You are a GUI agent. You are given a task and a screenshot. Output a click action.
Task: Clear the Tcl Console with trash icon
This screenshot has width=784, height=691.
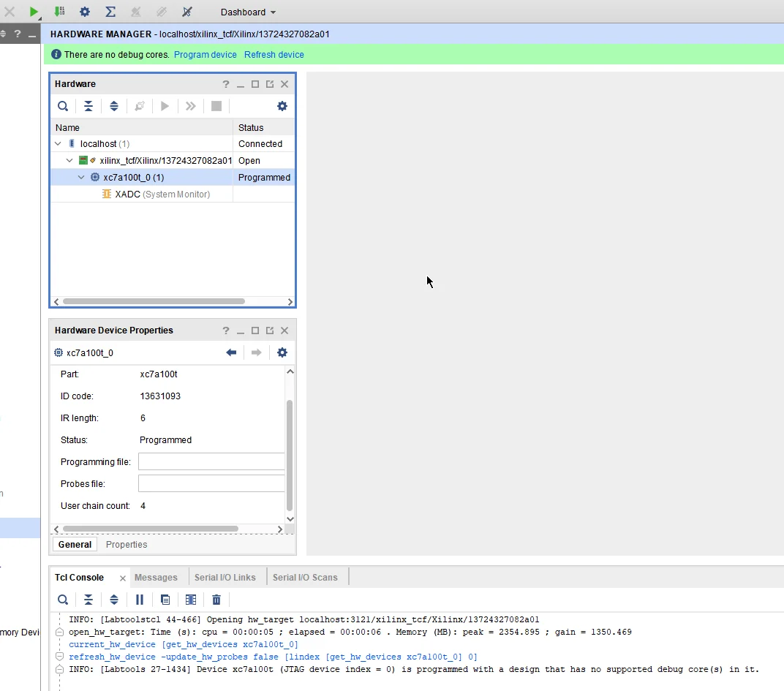[216, 600]
